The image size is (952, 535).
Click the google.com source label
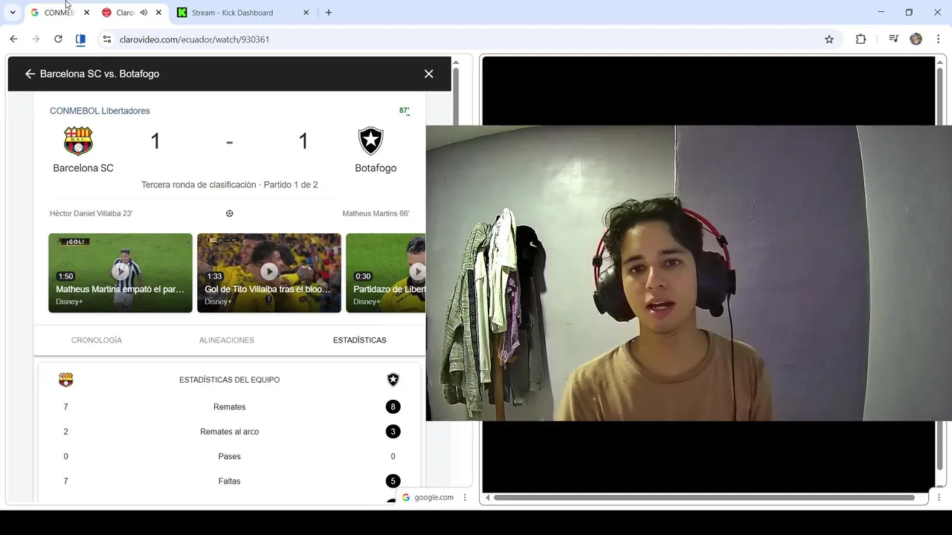(x=434, y=498)
